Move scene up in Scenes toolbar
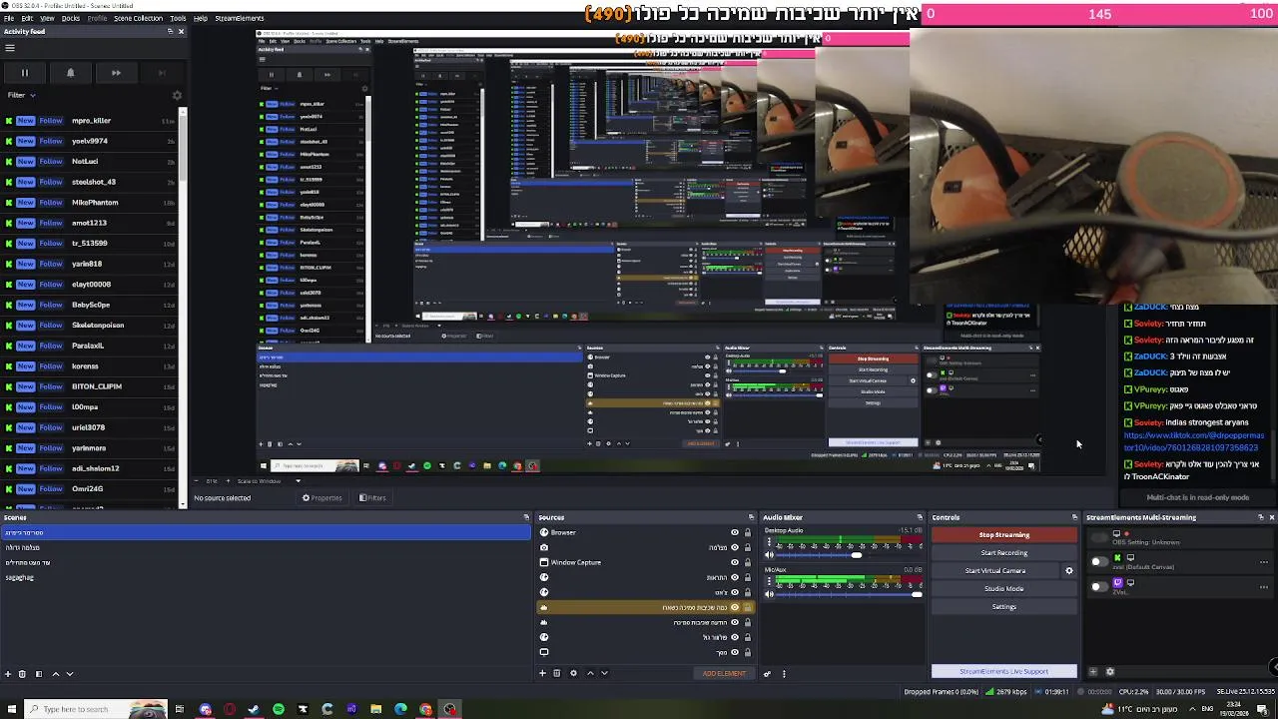Image resolution: width=1278 pixels, height=719 pixels. tap(56, 674)
